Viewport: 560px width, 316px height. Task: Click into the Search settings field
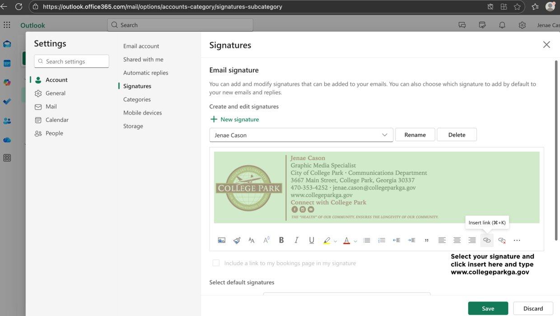(71, 61)
